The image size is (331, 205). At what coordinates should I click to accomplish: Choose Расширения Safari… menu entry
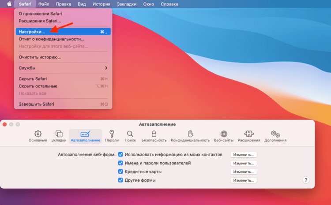[63, 21]
